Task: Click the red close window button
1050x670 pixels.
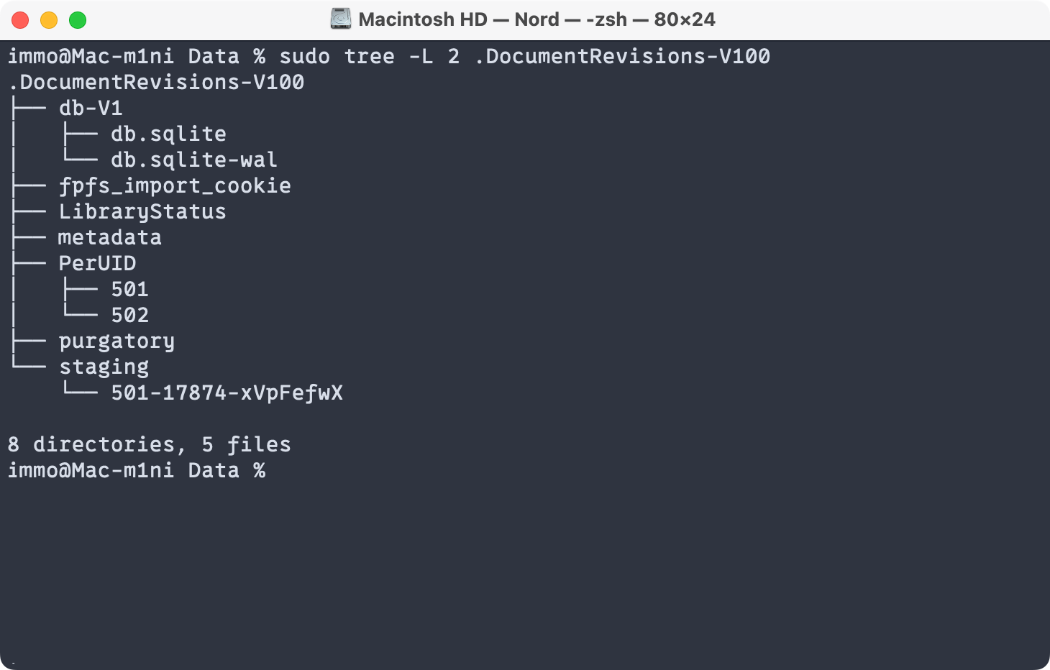Action: (x=20, y=20)
